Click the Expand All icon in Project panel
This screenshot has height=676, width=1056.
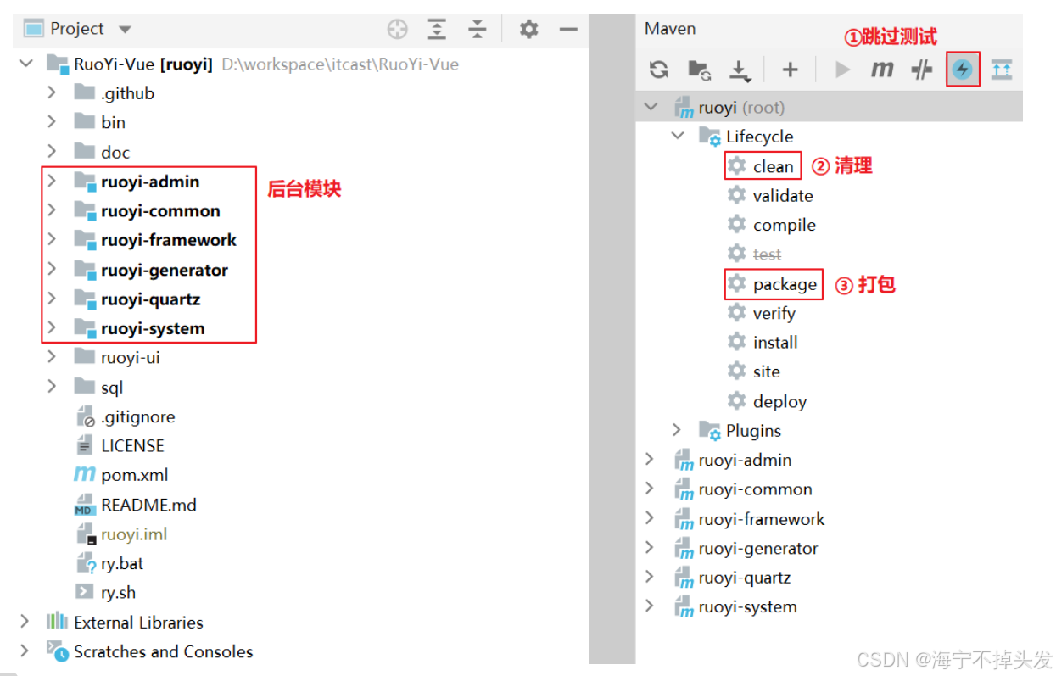click(437, 30)
